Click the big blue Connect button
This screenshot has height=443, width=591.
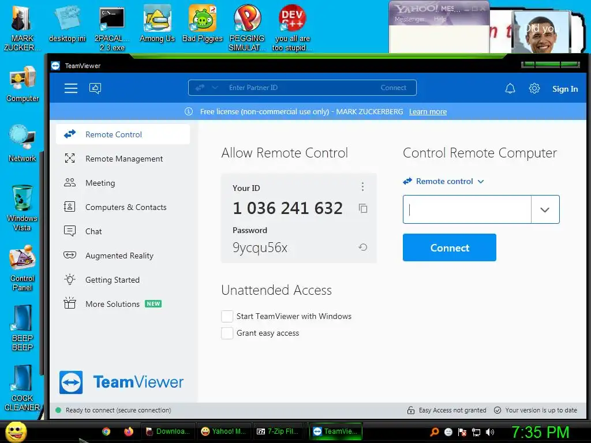coord(449,247)
